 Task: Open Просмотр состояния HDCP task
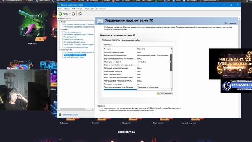coord(74,39)
